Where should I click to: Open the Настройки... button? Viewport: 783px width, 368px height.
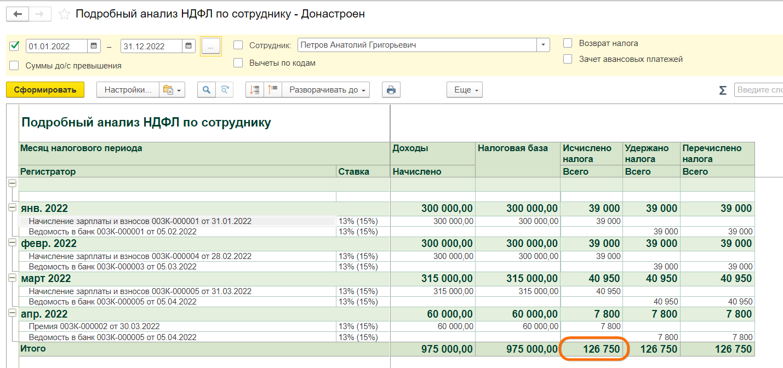[x=128, y=90]
